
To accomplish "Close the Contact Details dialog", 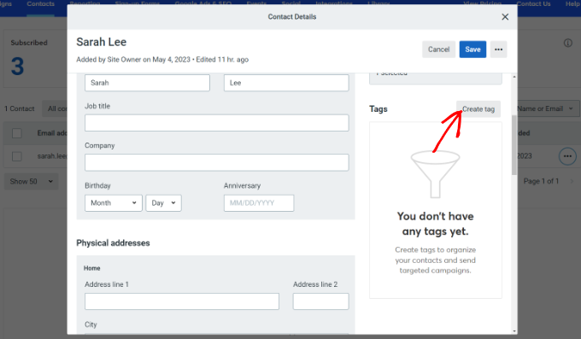I will [x=505, y=17].
